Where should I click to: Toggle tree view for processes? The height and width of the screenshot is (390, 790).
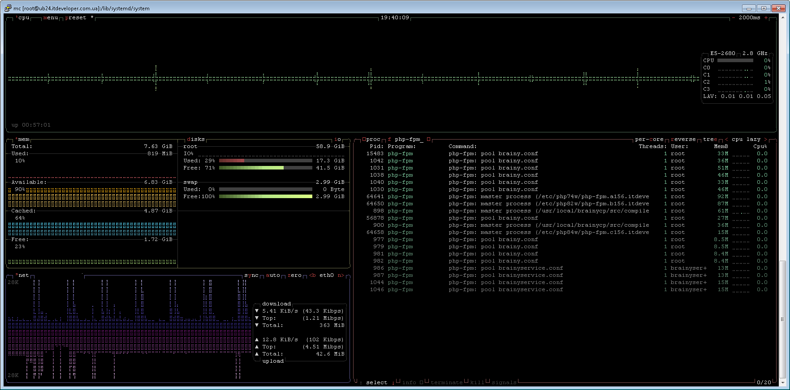[x=710, y=140]
